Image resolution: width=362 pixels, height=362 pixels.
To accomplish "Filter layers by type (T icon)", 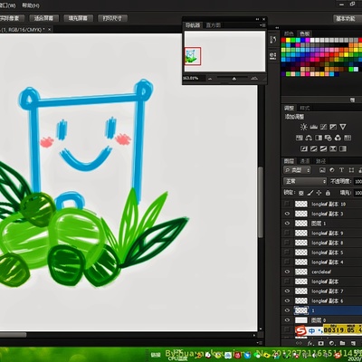I will [342, 170].
